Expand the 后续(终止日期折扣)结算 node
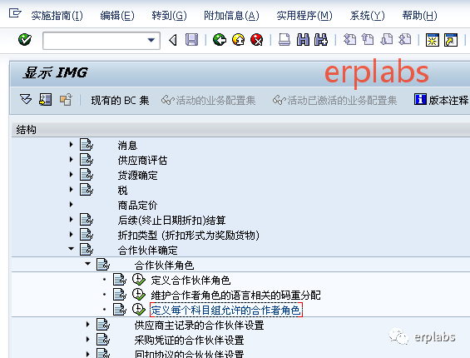The width and height of the screenshot is (470, 358). point(71,219)
